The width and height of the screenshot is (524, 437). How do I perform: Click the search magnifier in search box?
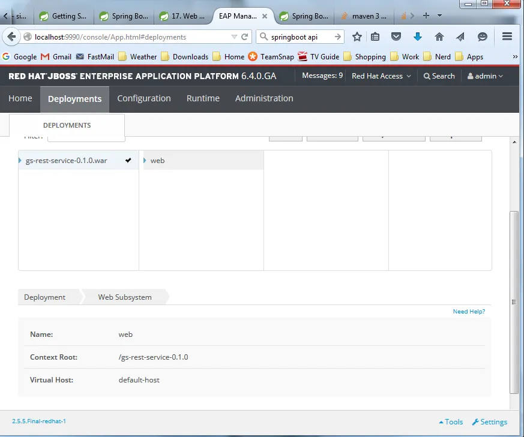coord(264,37)
